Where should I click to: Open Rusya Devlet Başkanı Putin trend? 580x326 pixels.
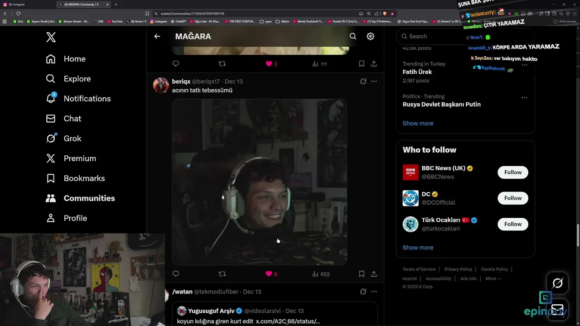(x=442, y=104)
